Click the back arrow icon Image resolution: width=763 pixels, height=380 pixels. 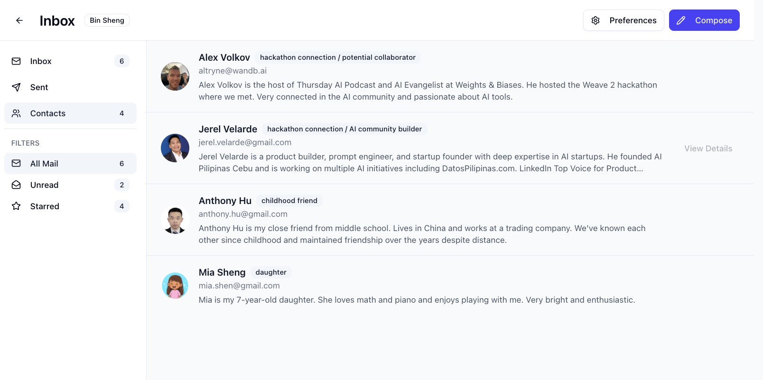click(x=19, y=20)
